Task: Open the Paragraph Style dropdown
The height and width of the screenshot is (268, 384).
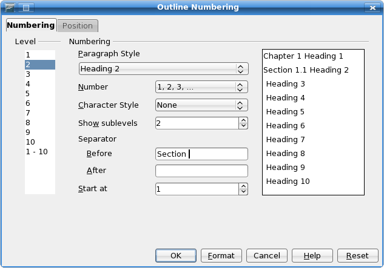Action: [x=241, y=69]
